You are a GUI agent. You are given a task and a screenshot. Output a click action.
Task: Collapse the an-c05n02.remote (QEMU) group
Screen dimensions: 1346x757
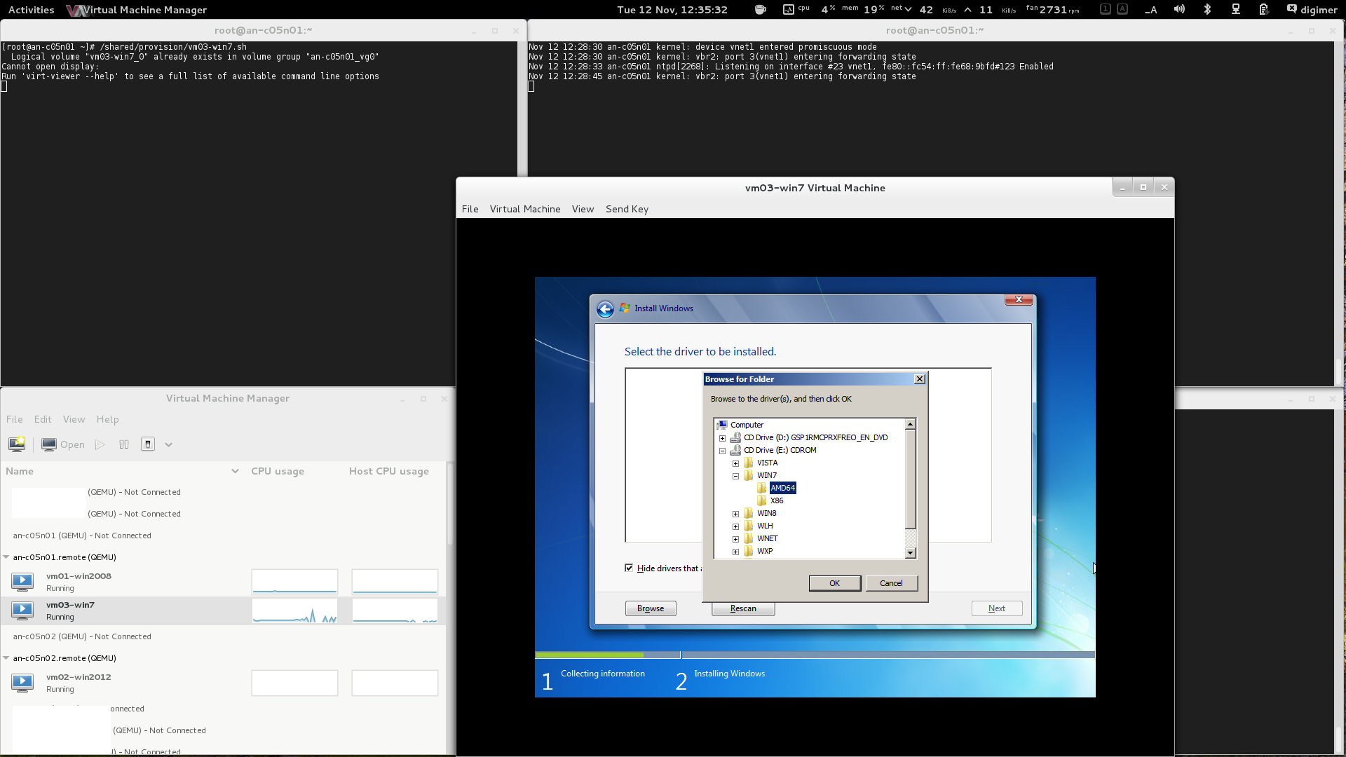coord(6,658)
